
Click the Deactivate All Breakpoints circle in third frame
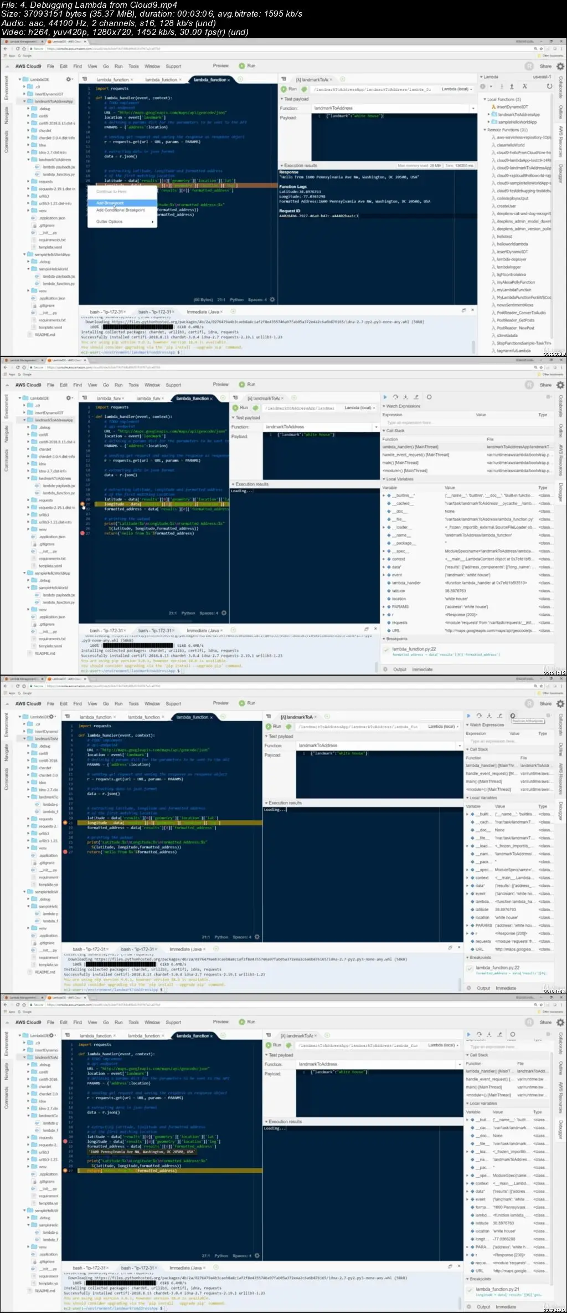513,716
